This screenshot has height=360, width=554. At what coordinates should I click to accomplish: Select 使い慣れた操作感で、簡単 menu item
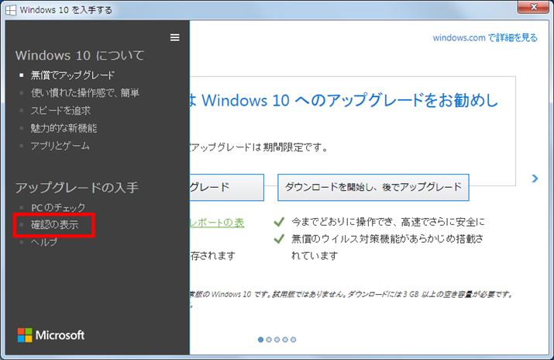85,92
